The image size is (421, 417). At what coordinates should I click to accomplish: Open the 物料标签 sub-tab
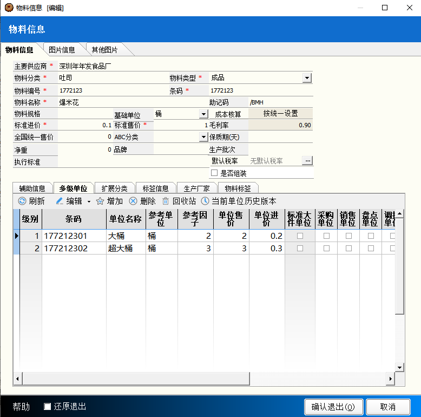238,188
